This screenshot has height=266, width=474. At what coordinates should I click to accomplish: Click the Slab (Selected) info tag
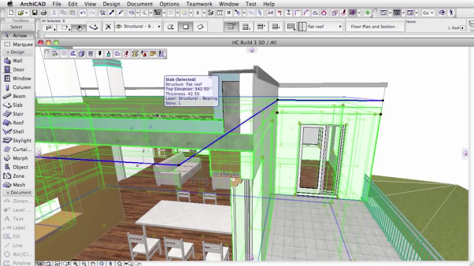pos(191,91)
